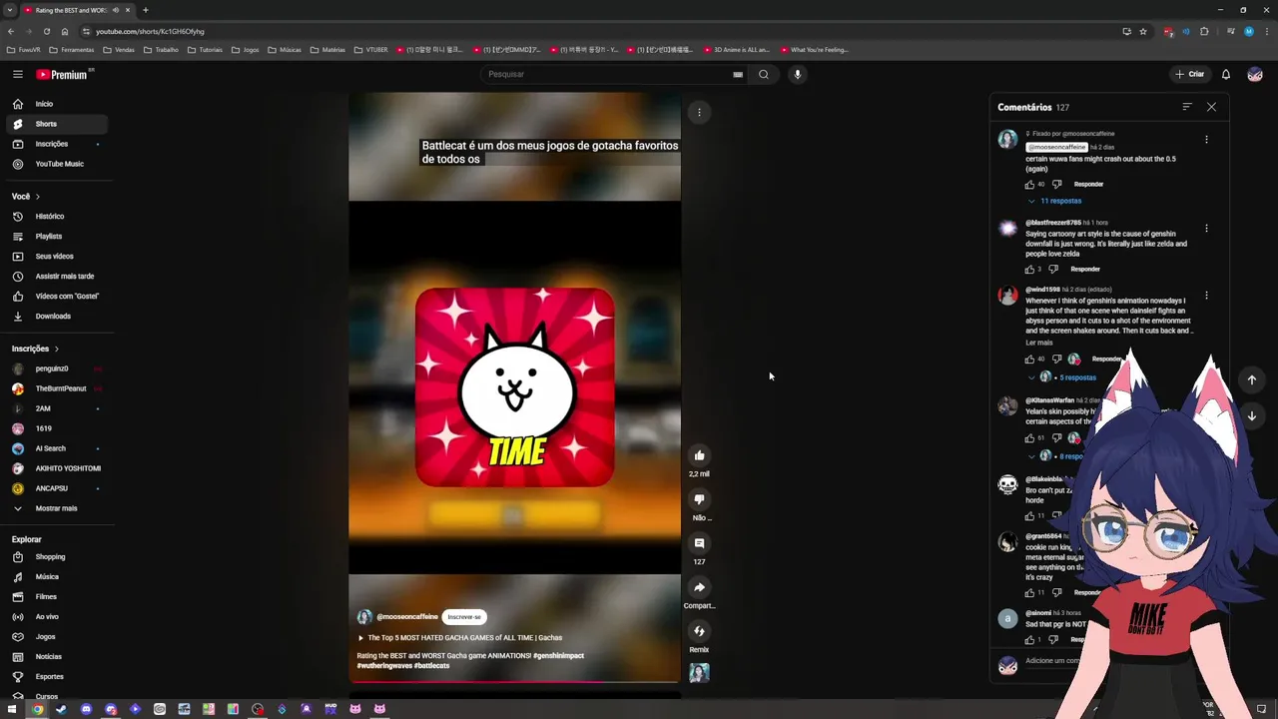The width and height of the screenshot is (1278, 719).
Task: Open the options menu on the blastfreezer8785 comment
Action: pos(1206,229)
